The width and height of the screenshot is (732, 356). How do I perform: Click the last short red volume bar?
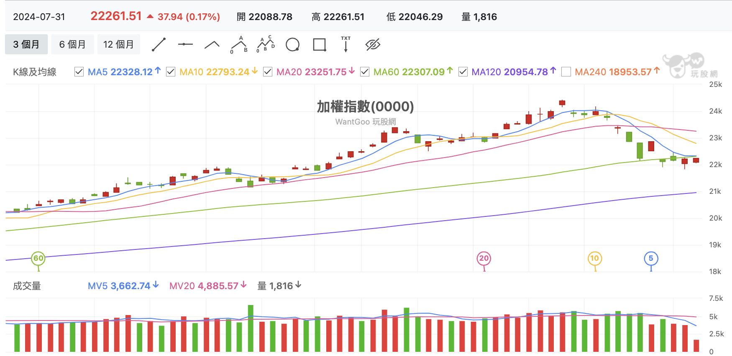[x=696, y=346]
